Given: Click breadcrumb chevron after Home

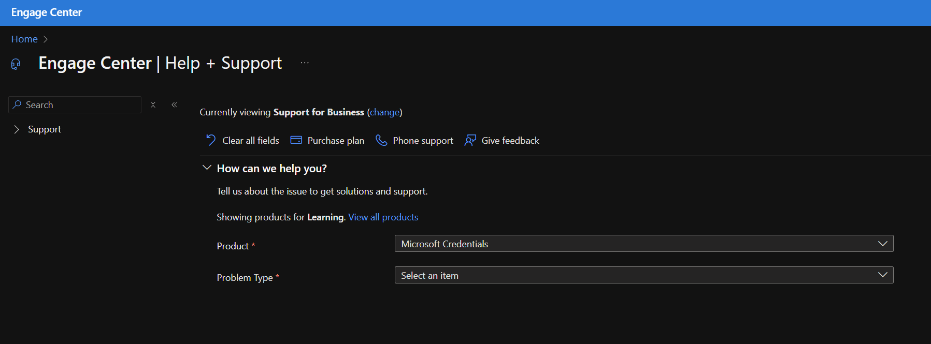Looking at the screenshot, I should point(46,39).
